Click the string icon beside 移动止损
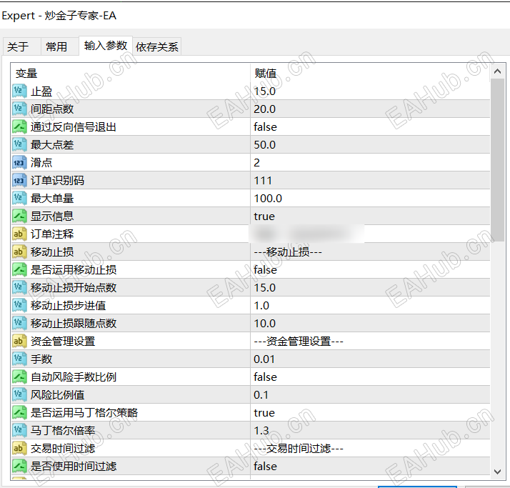Viewport: 510px width, 488px height. pos(19,252)
